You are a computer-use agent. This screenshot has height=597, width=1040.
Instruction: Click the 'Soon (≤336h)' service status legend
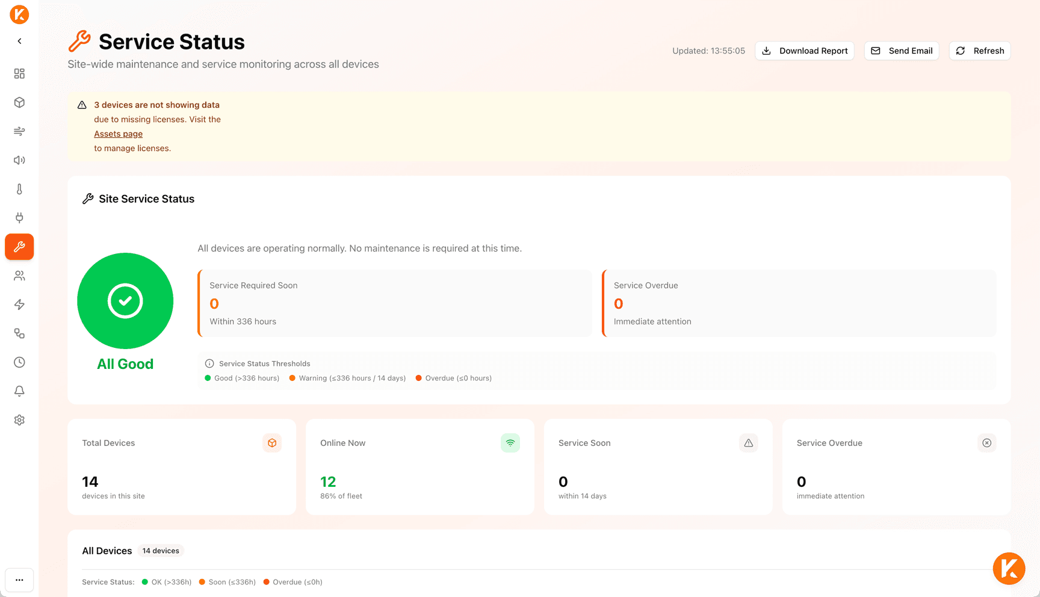(227, 582)
